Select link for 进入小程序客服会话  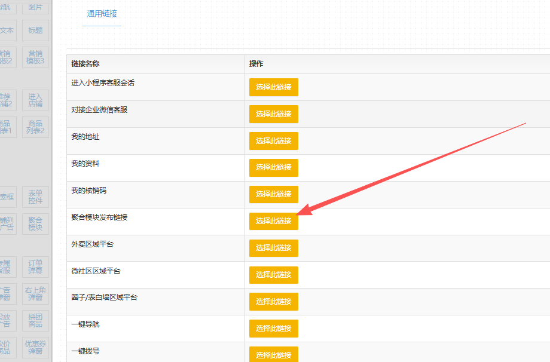coord(273,87)
